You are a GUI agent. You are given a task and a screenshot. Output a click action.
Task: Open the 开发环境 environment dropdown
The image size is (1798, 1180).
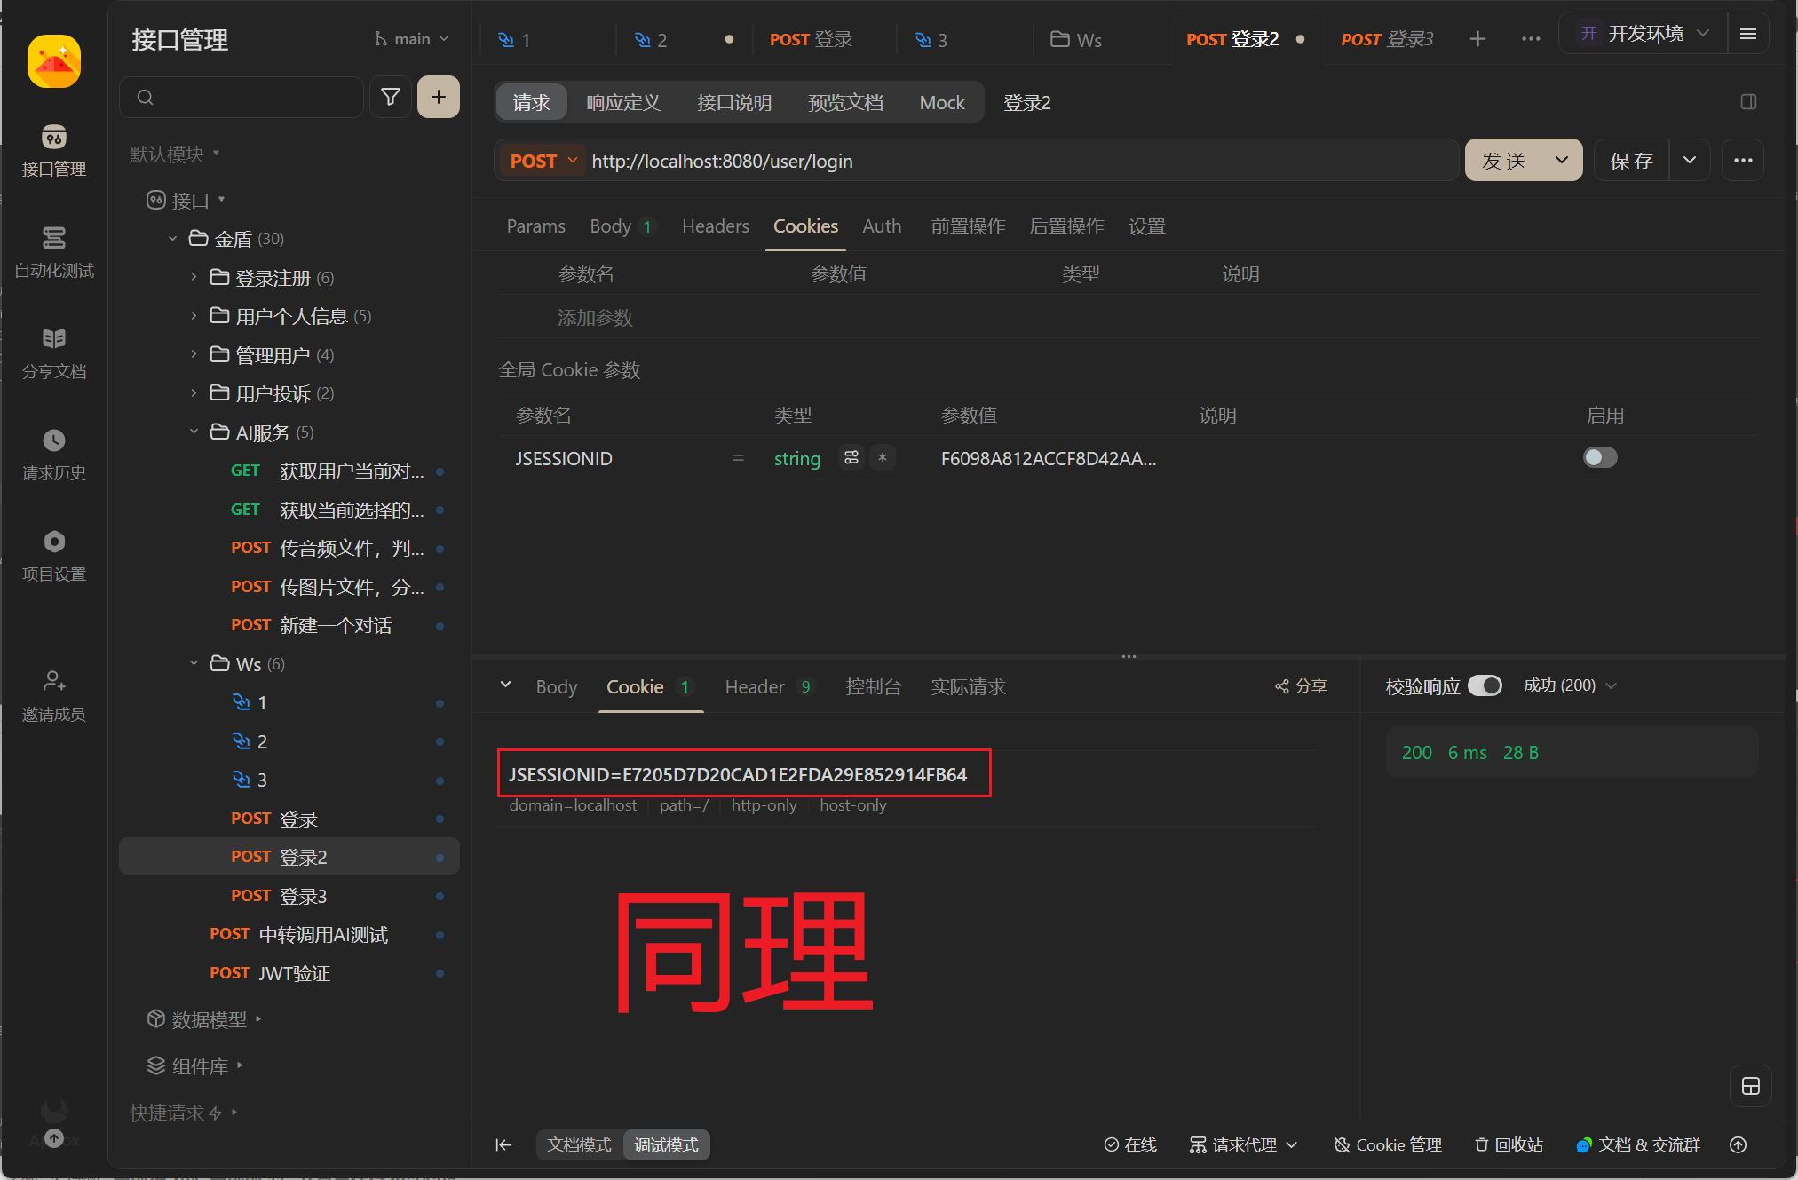pyautogui.click(x=1644, y=35)
